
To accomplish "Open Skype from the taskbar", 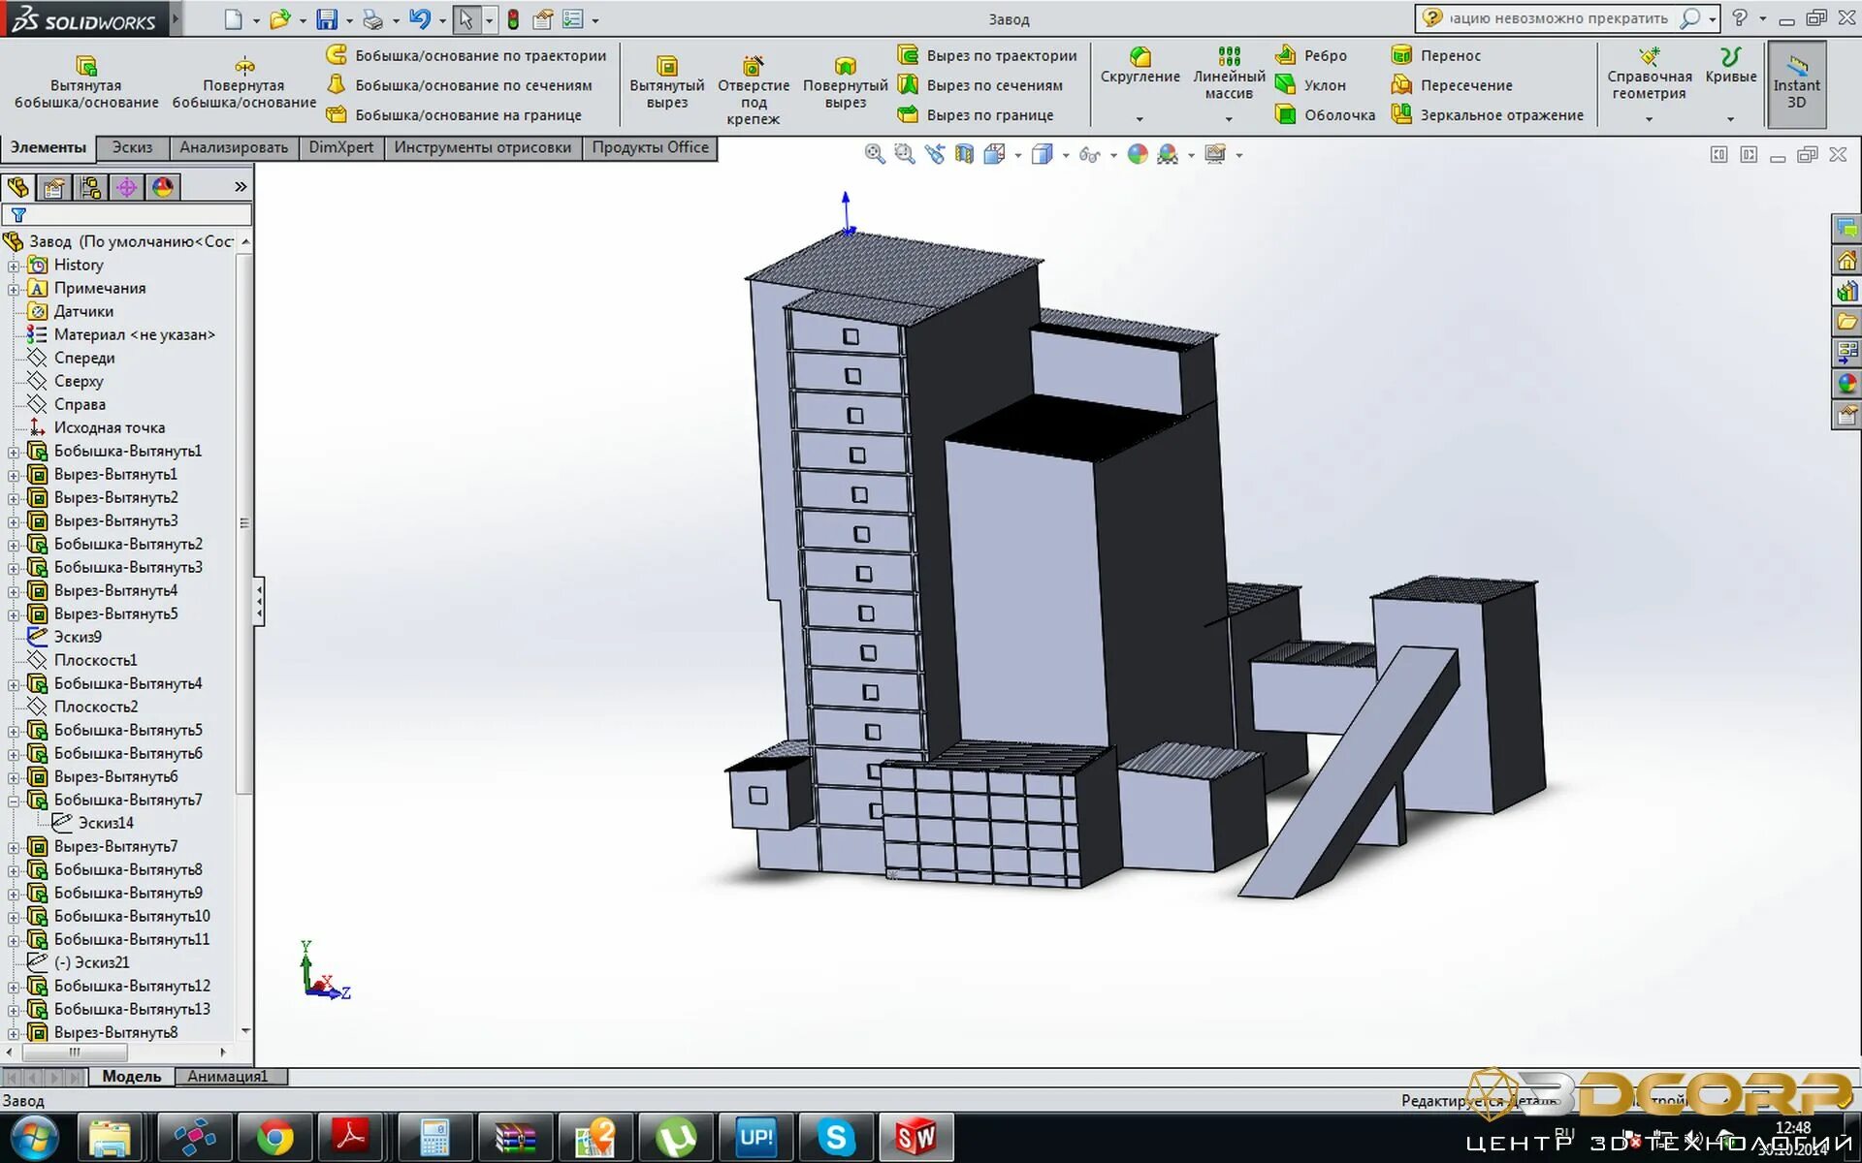I will point(835,1137).
